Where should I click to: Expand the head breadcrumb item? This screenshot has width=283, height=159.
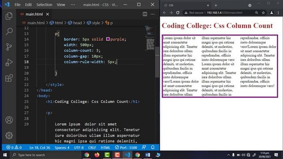pyautogui.click(x=75, y=23)
